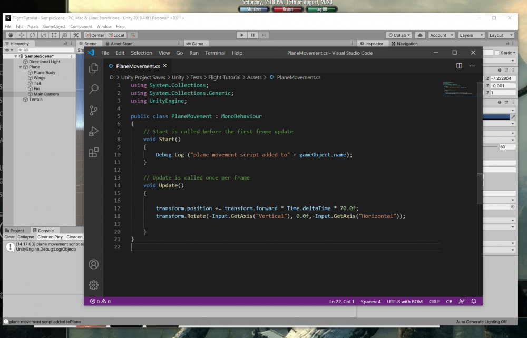527x338 pixels.
Task: Open the Account dropdown
Action: [x=441, y=35]
